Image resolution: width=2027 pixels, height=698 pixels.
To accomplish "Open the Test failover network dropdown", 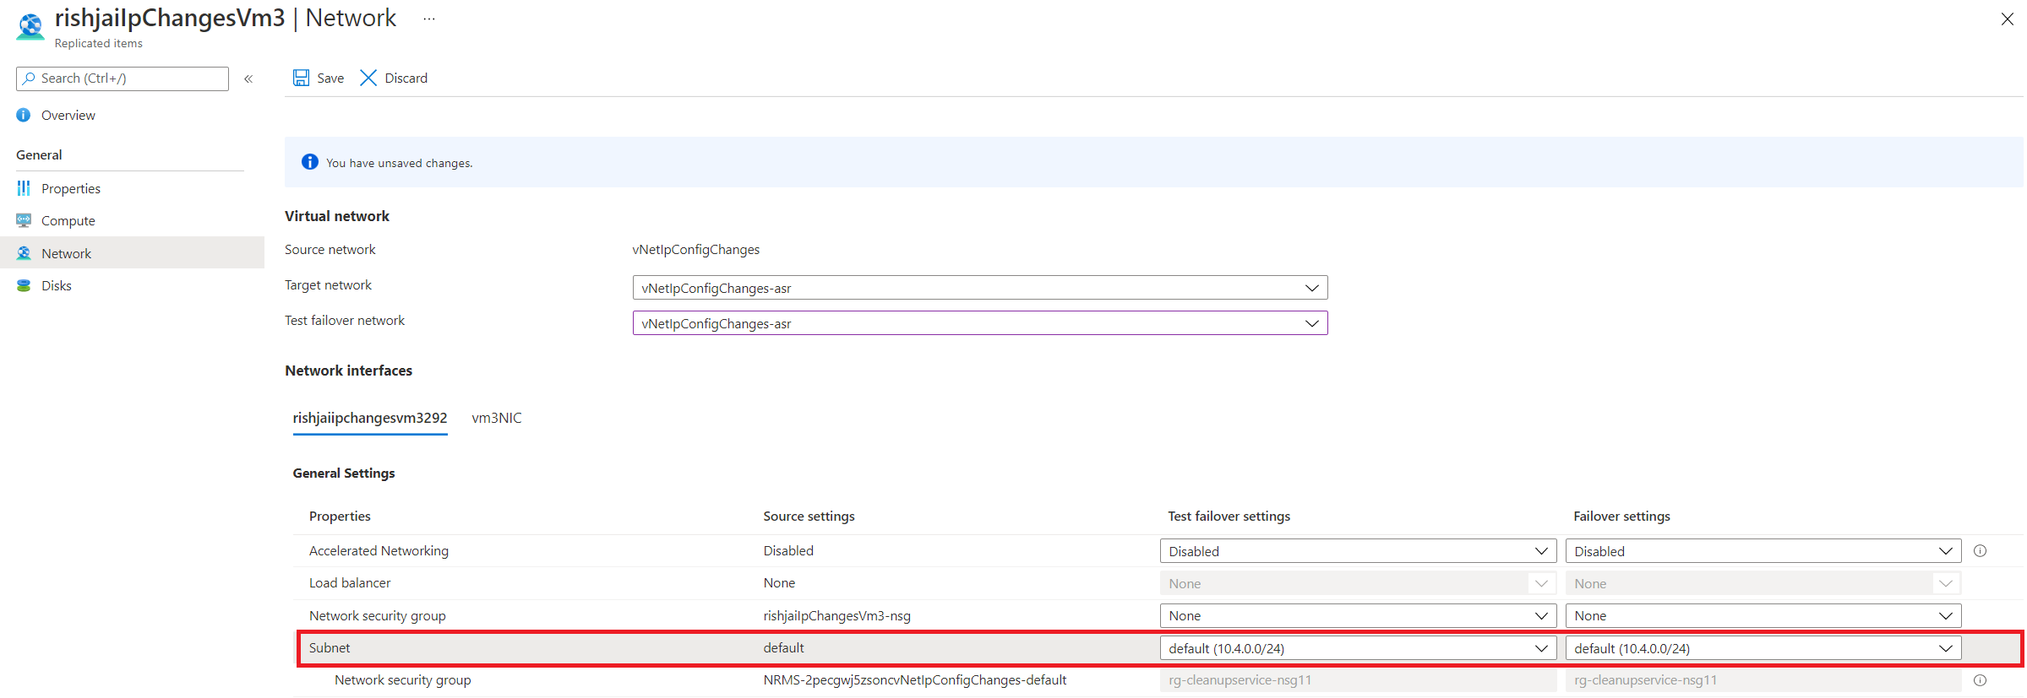I will 980,323.
